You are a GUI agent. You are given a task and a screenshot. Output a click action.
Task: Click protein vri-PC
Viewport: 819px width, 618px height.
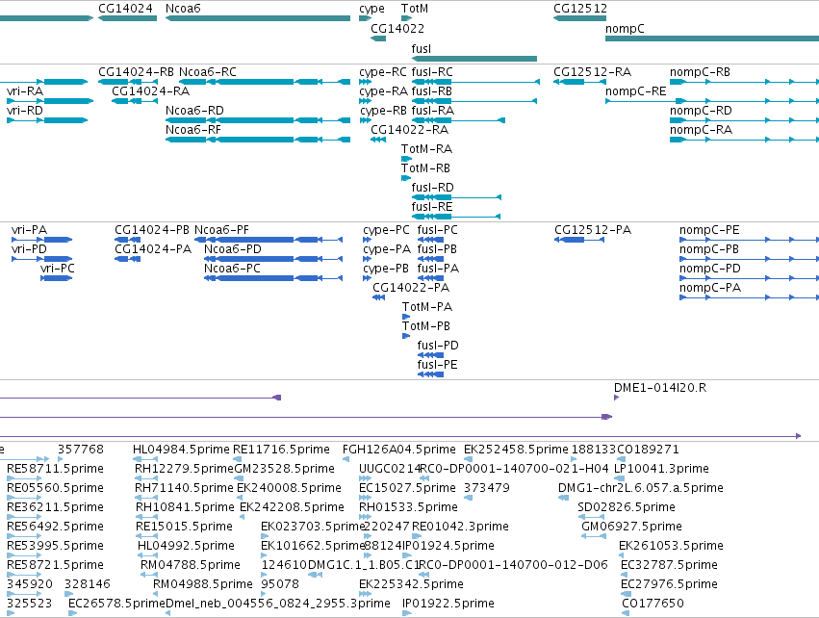click(x=57, y=278)
